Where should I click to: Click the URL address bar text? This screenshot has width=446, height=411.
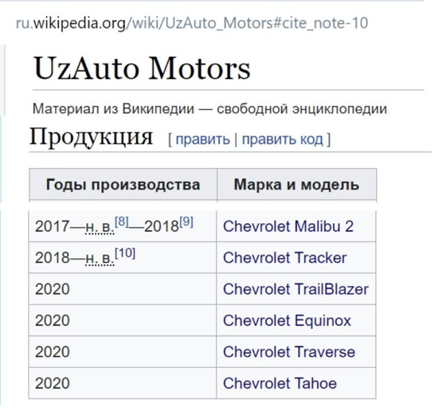pyautogui.click(x=192, y=23)
